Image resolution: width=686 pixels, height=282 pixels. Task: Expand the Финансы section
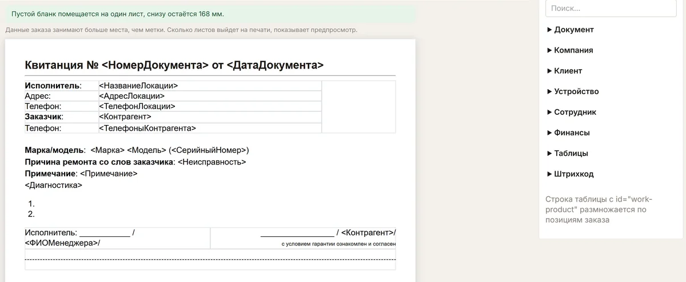[568, 132]
